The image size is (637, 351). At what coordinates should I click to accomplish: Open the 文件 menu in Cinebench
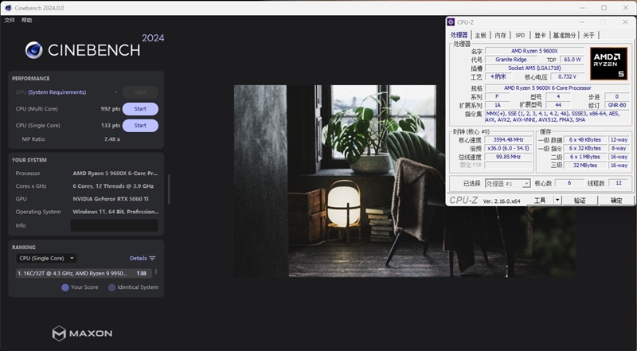click(10, 20)
